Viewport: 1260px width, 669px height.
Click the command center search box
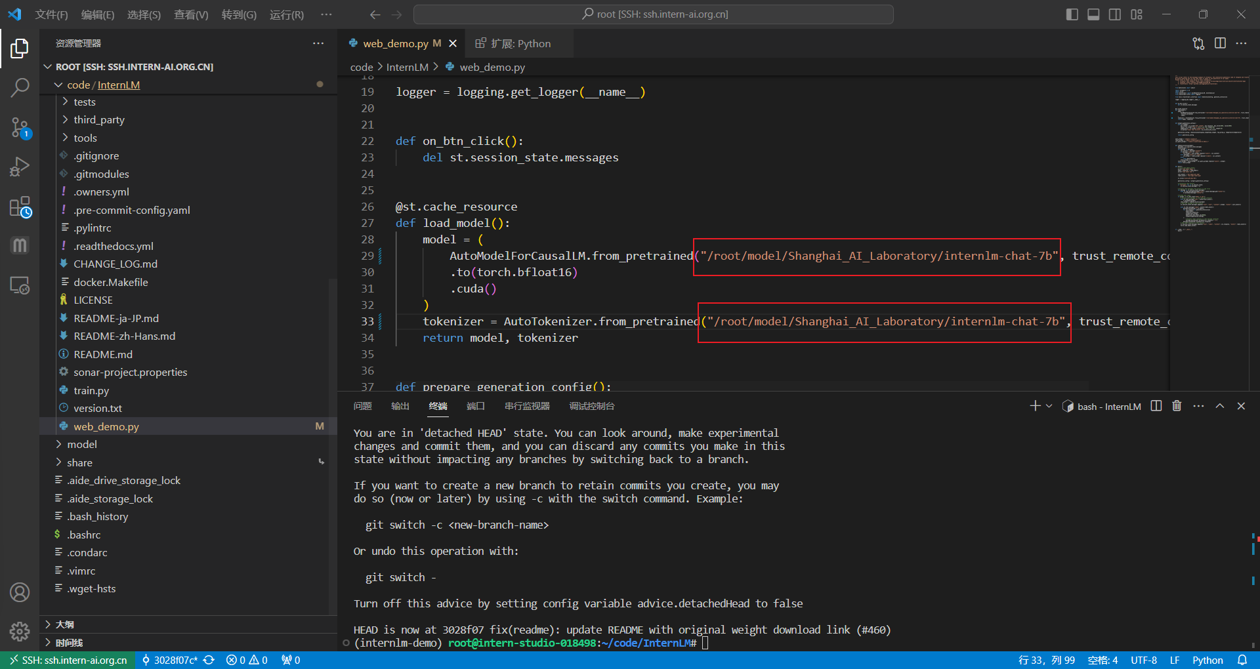654,14
